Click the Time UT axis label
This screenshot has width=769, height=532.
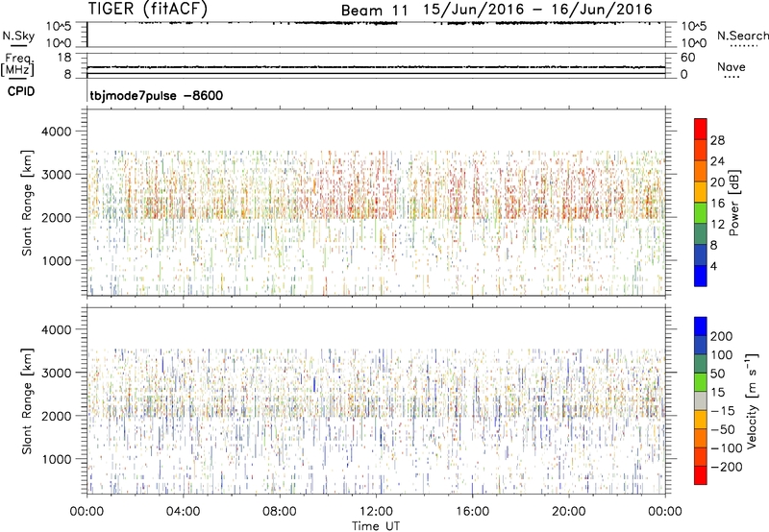[376, 526]
